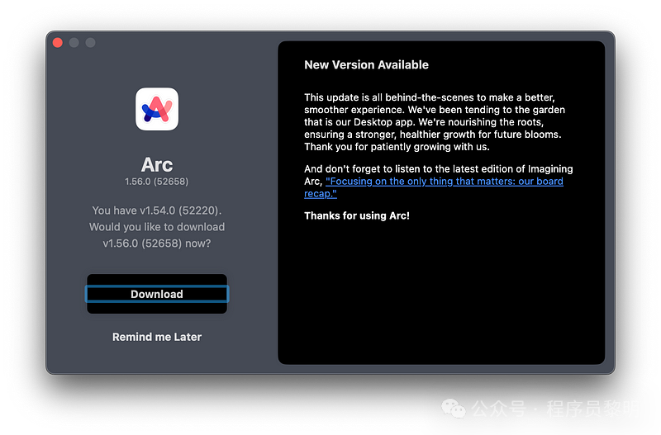This screenshot has height=435, width=661.
Task: Click the 'Arc' app name text
Action: point(157,164)
